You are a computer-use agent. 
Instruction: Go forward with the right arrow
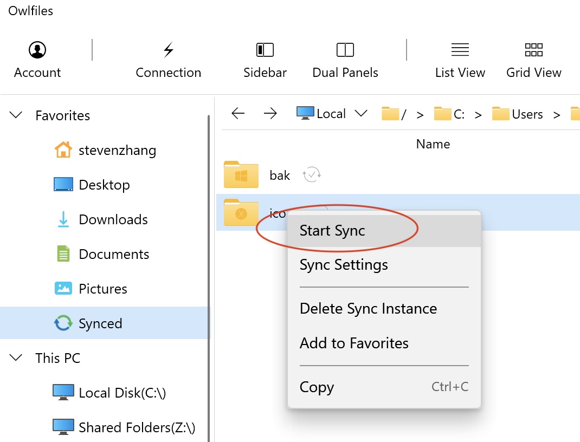tap(270, 113)
